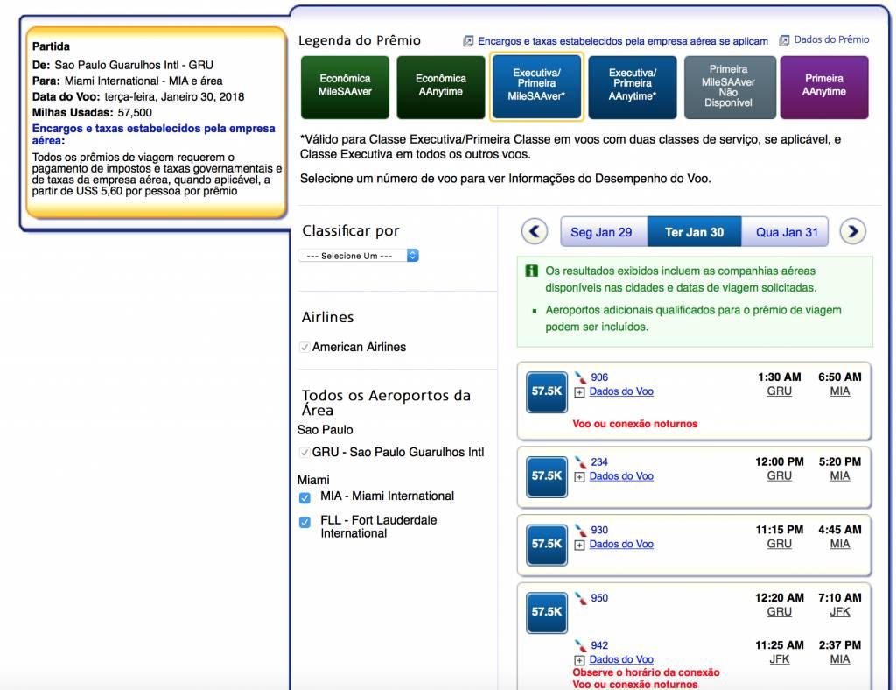Open Dados do Voo for flight 930
This screenshot has height=690, width=896.
621,545
